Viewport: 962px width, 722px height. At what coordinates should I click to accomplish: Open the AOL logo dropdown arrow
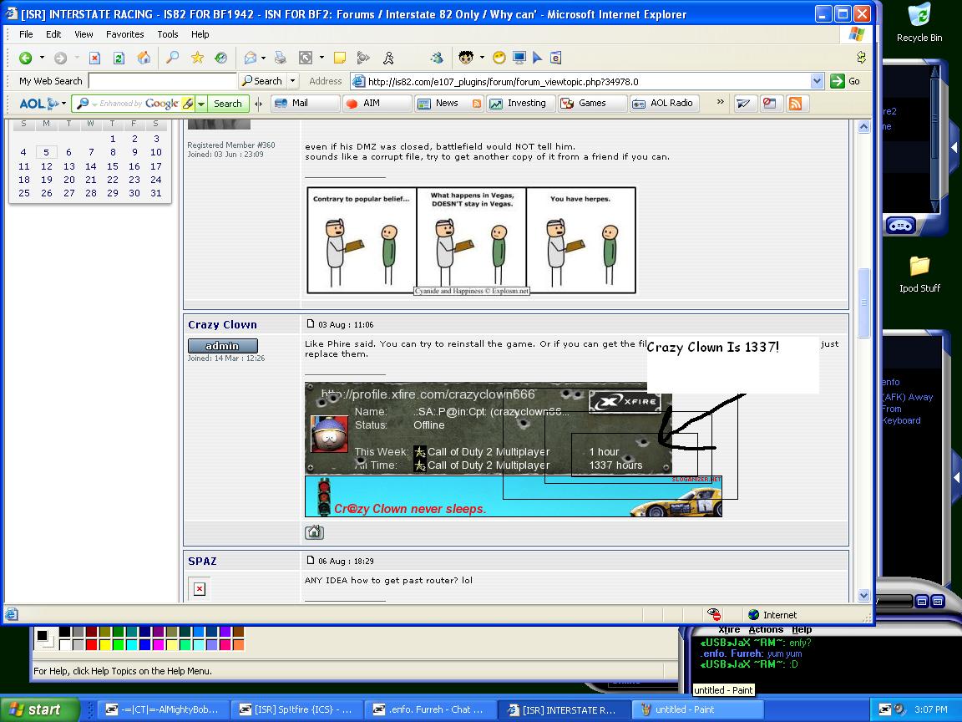coord(63,103)
